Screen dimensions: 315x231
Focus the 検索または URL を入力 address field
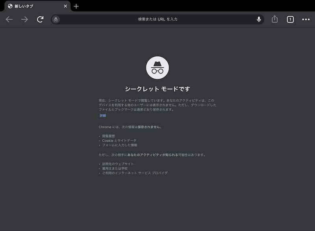click(x=157, y=19)
